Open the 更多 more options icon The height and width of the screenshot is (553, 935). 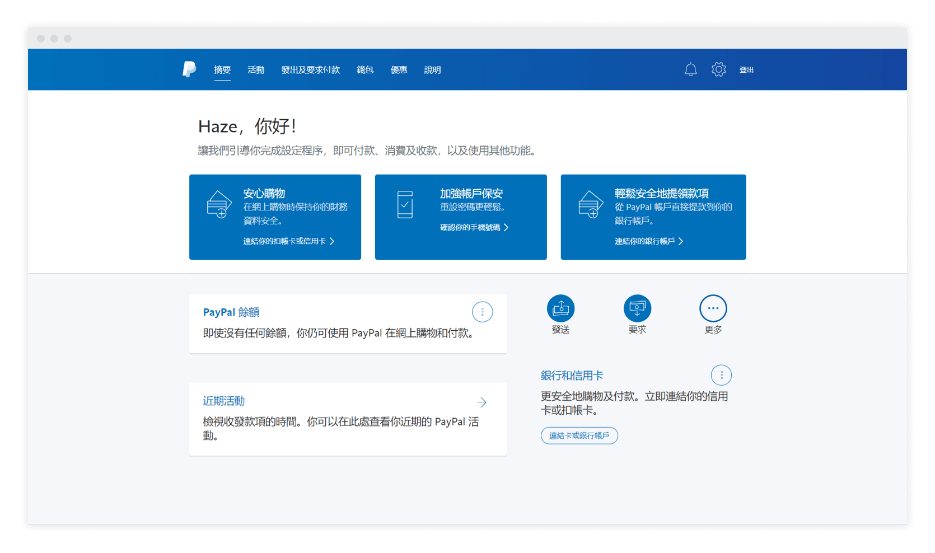[713, 308]
